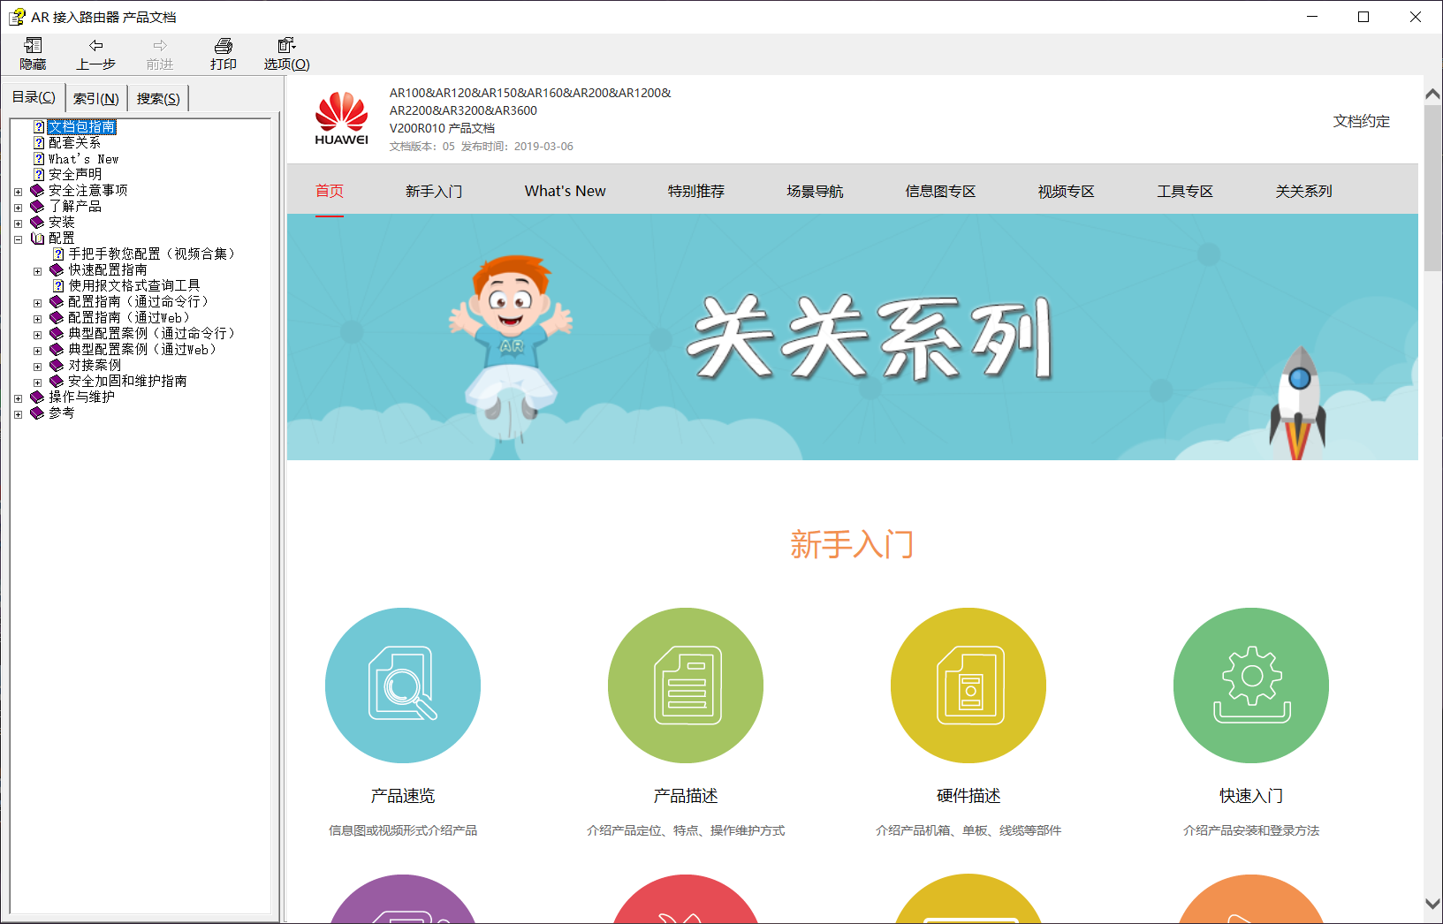The image size is (1443, 924).
Task: Expand the 操作与维护 tree node
Action: click(x=18, y=398)
